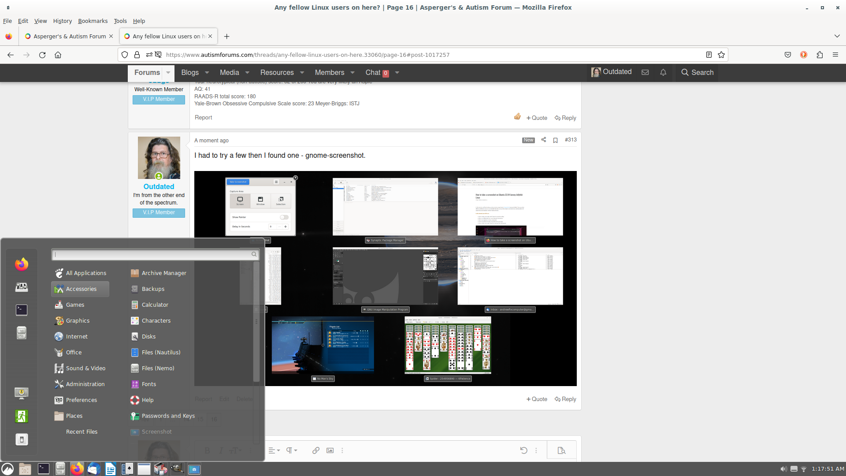Undo in the reply editor toolbar
Viewport: 846px width, 476px height.
pyautogui.click(x=523, y=450)
